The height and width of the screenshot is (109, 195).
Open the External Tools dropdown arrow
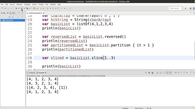[x=30, y=8]
